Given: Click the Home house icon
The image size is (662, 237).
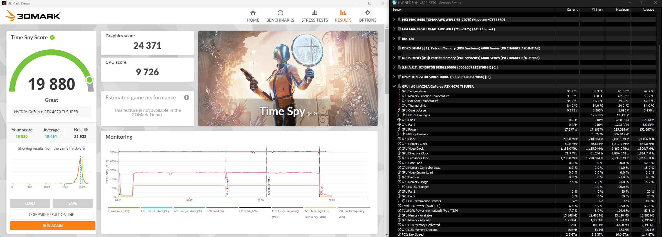Looking at the screenshot, I should (x=253, y=13).
